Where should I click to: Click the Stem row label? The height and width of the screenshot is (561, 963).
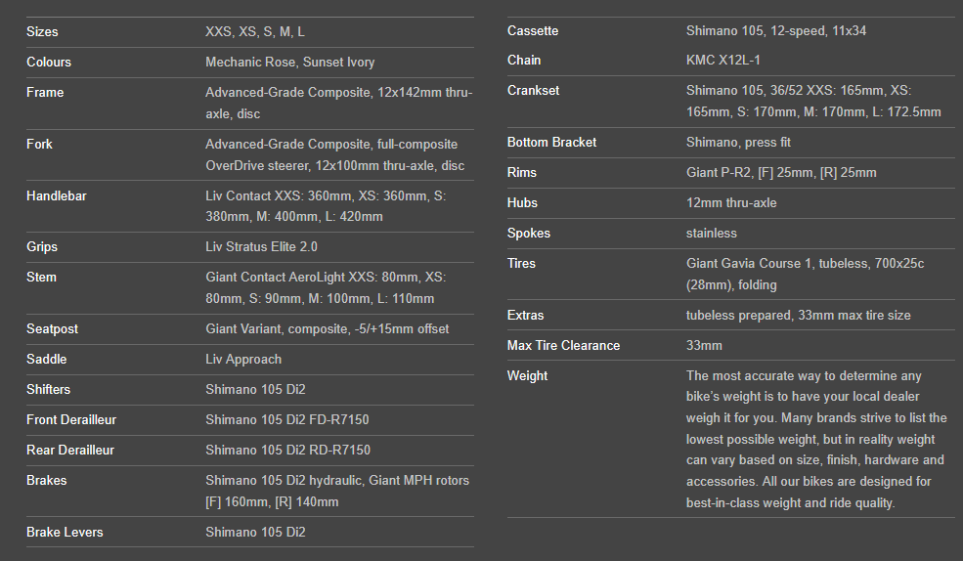41,277
